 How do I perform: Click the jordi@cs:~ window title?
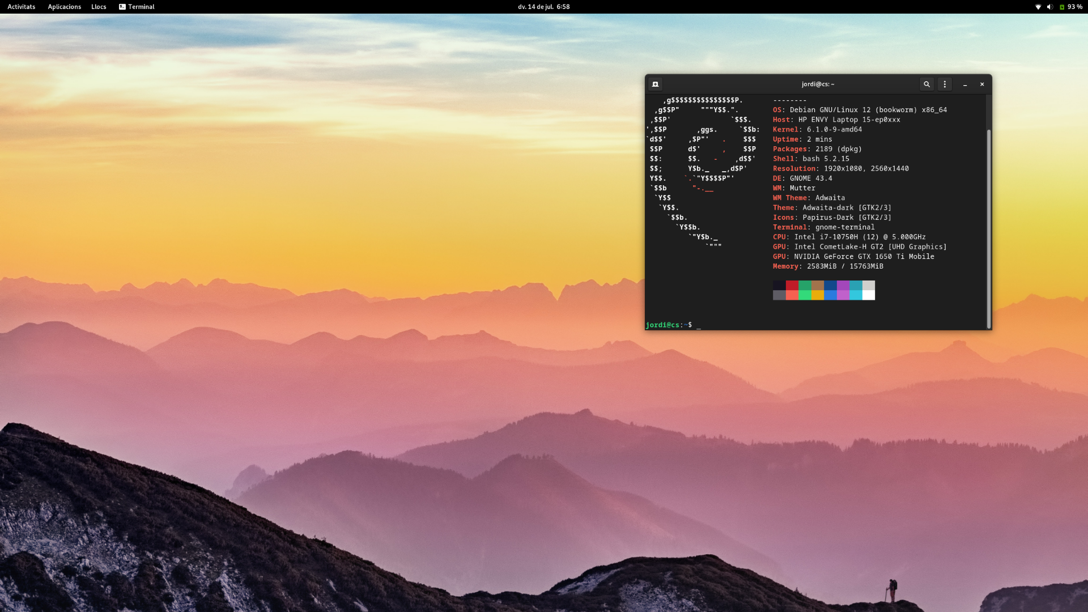[818, 84]
